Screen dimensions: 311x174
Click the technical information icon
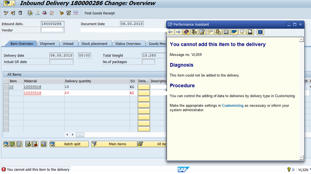194,32
